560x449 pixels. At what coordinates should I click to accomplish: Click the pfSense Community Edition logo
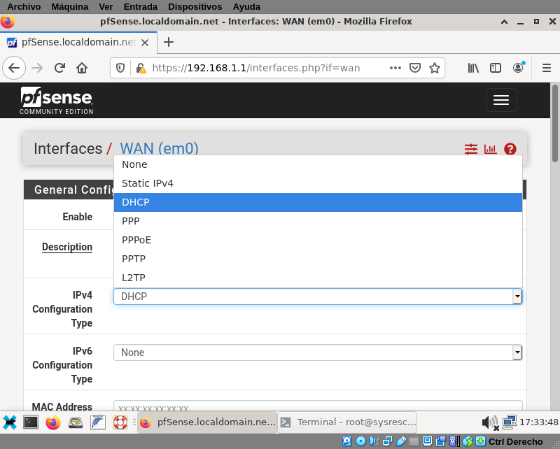(x=57, y=101)
